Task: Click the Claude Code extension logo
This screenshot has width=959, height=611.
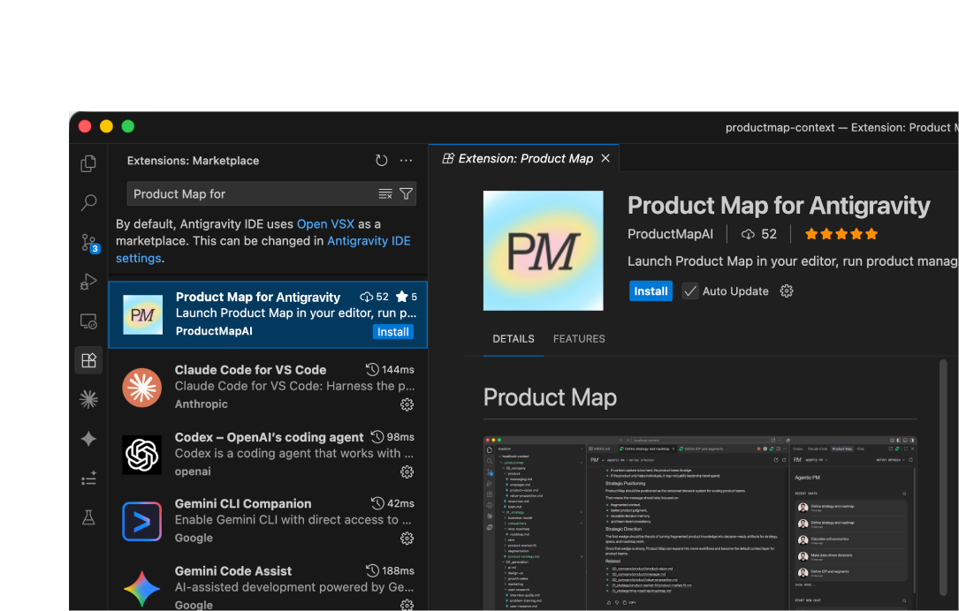Action: (142, 388)
